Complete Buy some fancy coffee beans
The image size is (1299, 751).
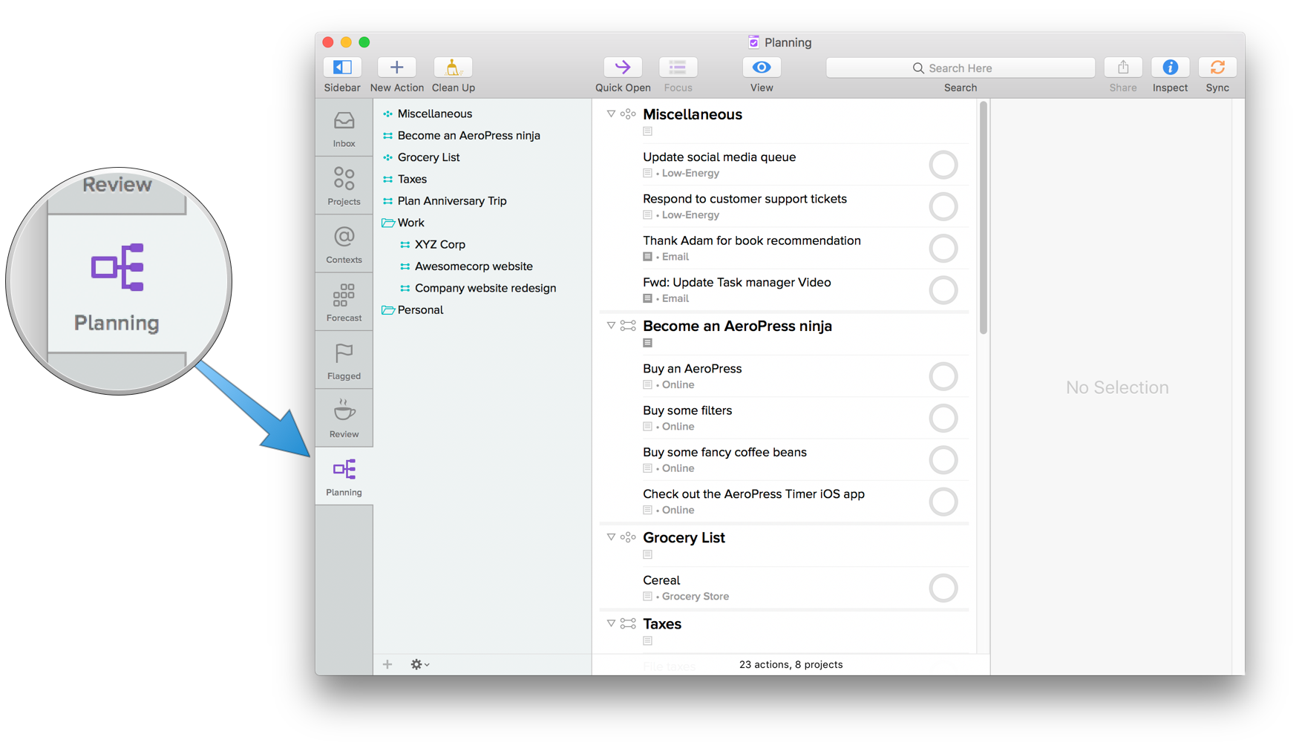943,460
